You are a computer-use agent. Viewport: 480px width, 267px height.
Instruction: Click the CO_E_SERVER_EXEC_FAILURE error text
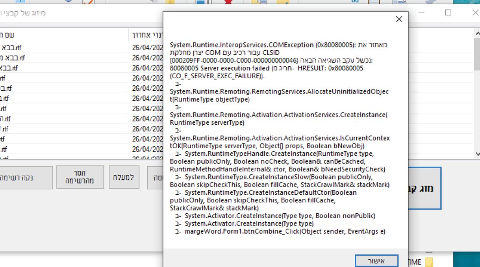click(217, 76)
